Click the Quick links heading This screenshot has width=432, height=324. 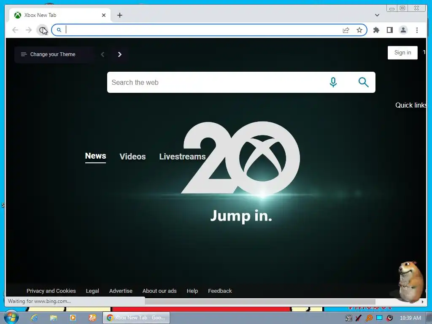[411, 105]
